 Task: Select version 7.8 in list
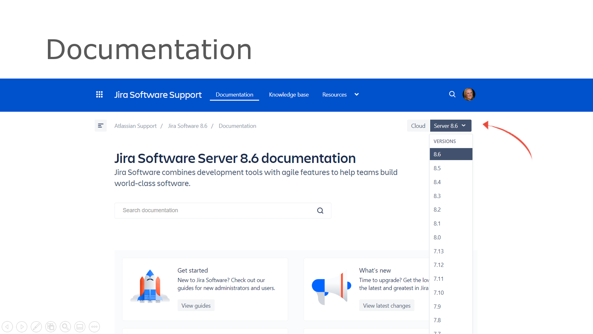pos(451,320)
